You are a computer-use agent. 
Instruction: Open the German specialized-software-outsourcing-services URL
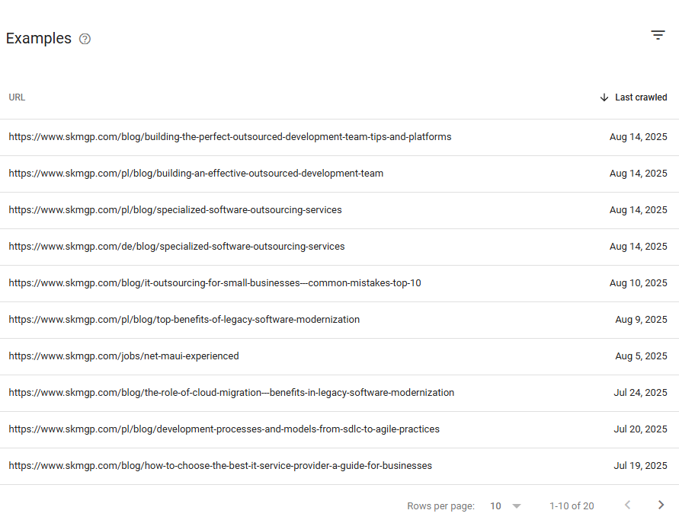176,246
